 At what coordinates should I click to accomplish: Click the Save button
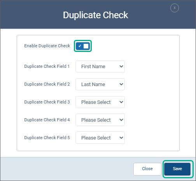177,169
